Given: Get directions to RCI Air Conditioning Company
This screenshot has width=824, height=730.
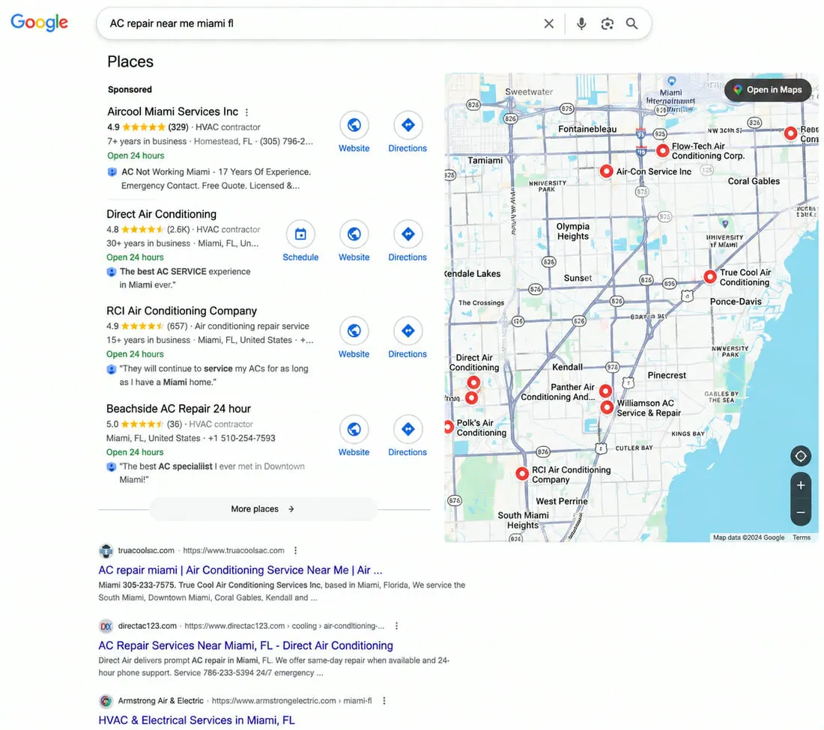Looking at the screenshot, I should coord(408,331).
